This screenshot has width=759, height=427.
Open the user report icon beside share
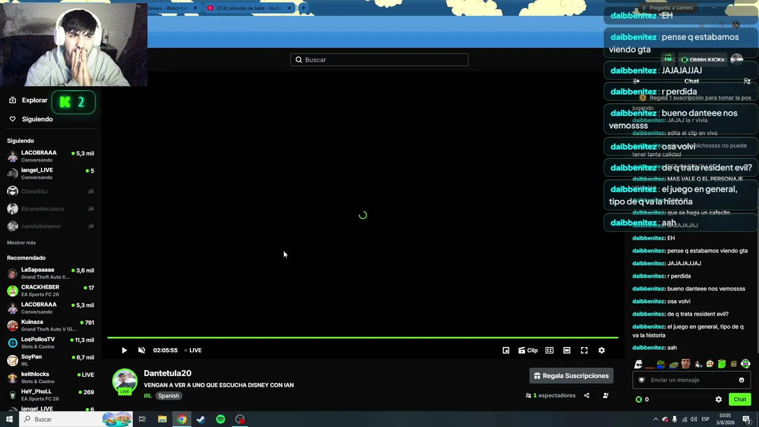click(605, 396)
